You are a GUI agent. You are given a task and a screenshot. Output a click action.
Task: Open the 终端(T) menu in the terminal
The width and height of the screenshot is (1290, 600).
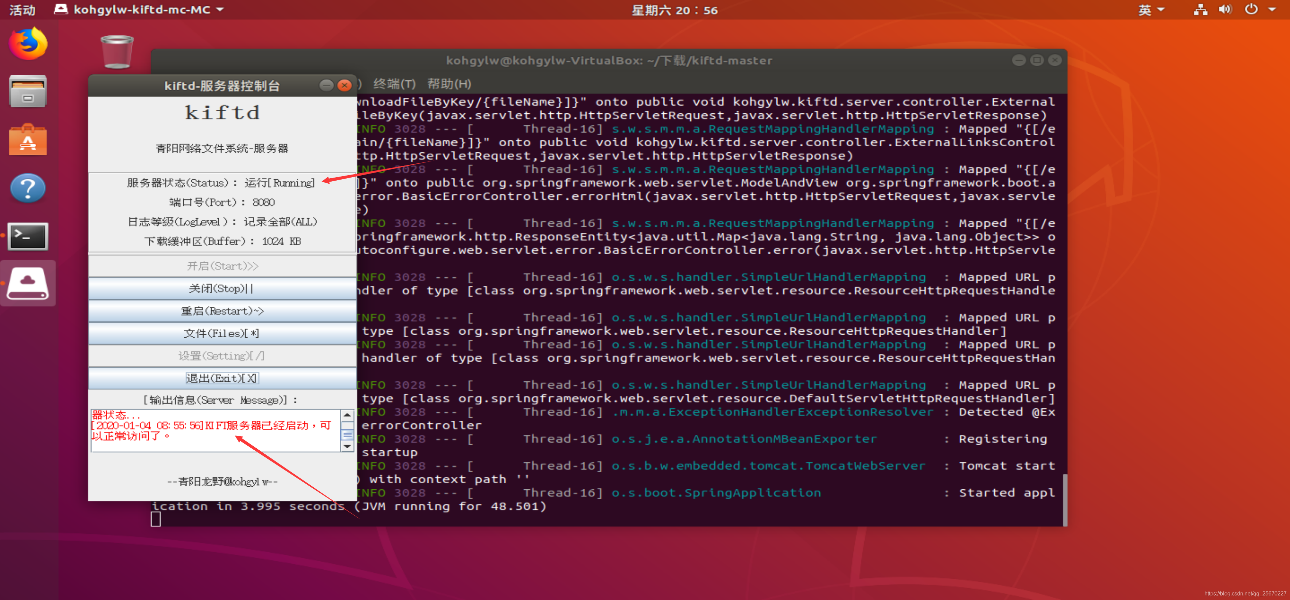tap(393, 84)
